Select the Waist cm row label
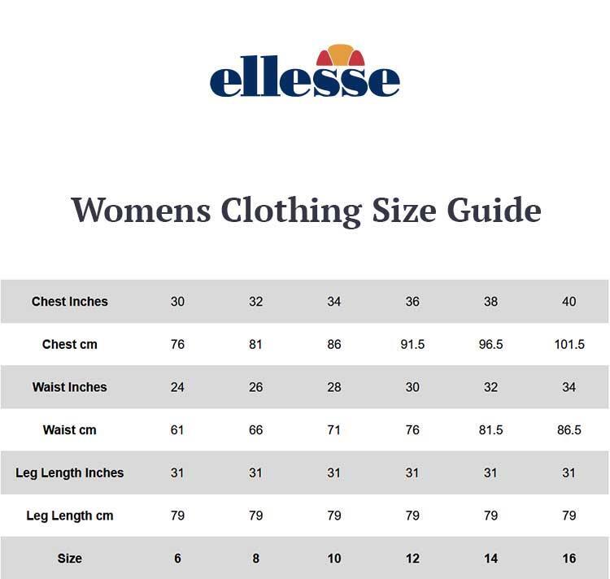Screen dimensions: 610x579 (70, 429)
